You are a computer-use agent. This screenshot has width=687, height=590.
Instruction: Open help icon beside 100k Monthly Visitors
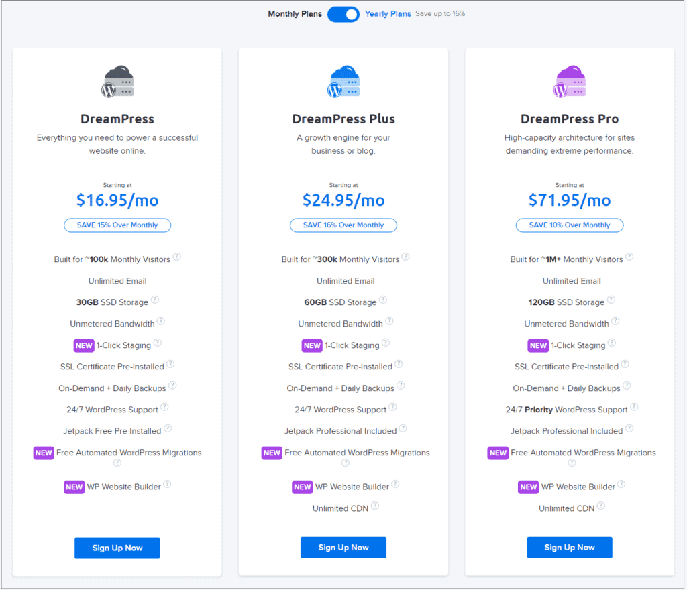(x=176, y=257)
